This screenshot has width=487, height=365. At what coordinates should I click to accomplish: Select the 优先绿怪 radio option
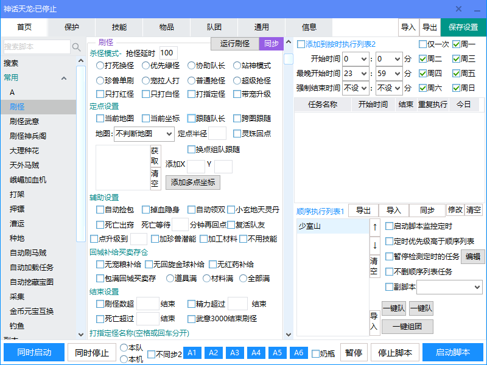161,66
